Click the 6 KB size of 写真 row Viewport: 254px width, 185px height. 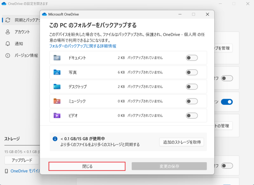(121, 72)
